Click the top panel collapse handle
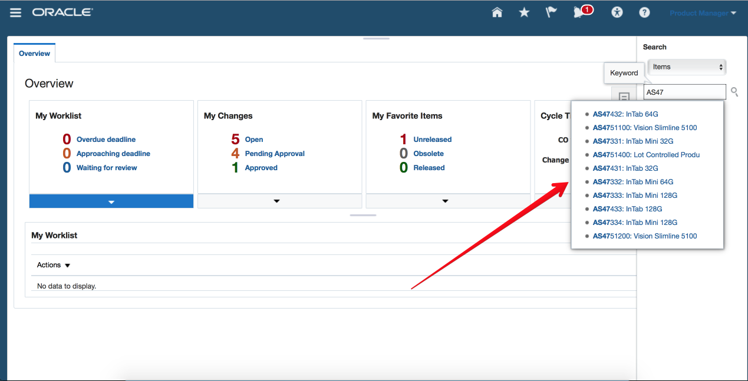This screenshot has height=381, width=748. coord(376,38)
